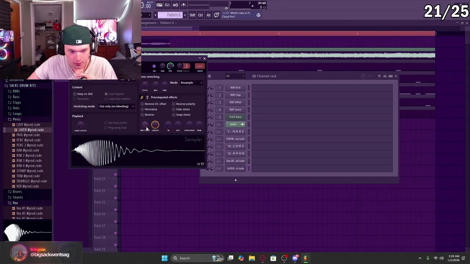Click the hint help speech bubble icon
470x264 pixels.
pos(217,15)
